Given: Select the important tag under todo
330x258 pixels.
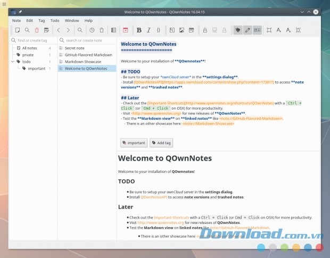Looking at the screenshot, I should (x=36, y=69).
